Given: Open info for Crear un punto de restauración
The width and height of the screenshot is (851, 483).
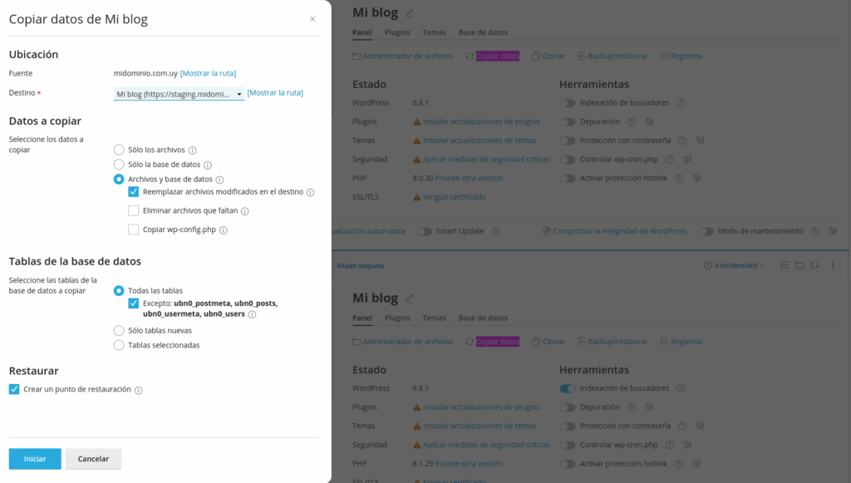Looking at the screenshot, I should point(139,390).
